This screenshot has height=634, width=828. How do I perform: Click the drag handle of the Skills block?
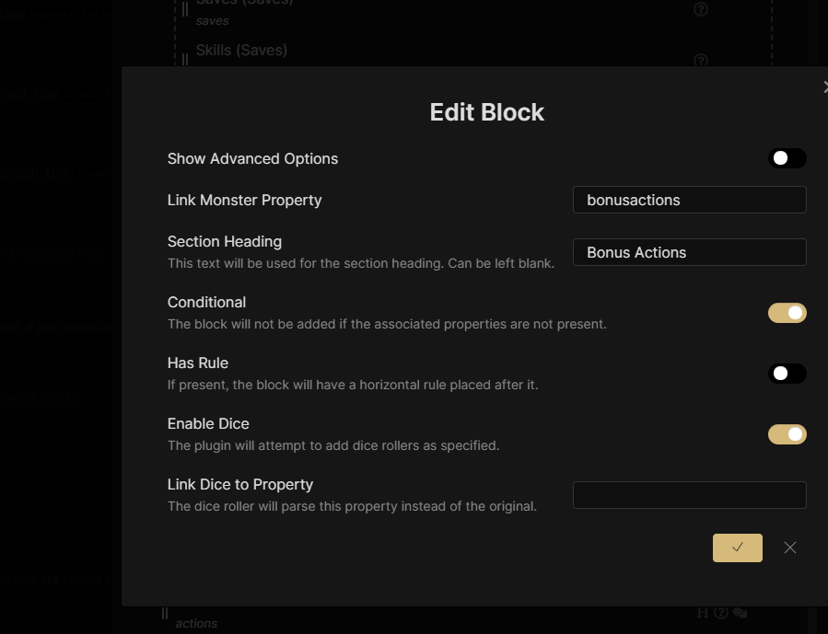[184, 55]
